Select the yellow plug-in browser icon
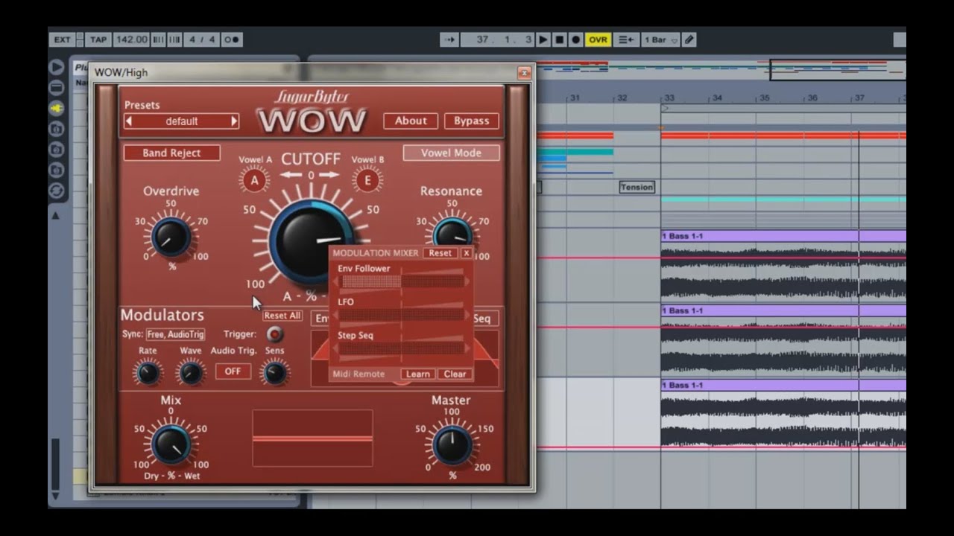Image resolution: width=954 pixels, height=536 pixels. click(57, 108)
